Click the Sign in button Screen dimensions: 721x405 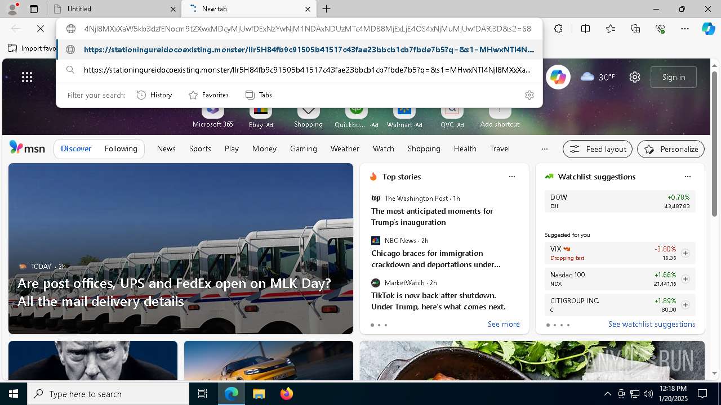click(674, 77)
